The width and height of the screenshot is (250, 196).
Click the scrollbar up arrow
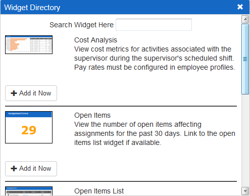(245, 19)
